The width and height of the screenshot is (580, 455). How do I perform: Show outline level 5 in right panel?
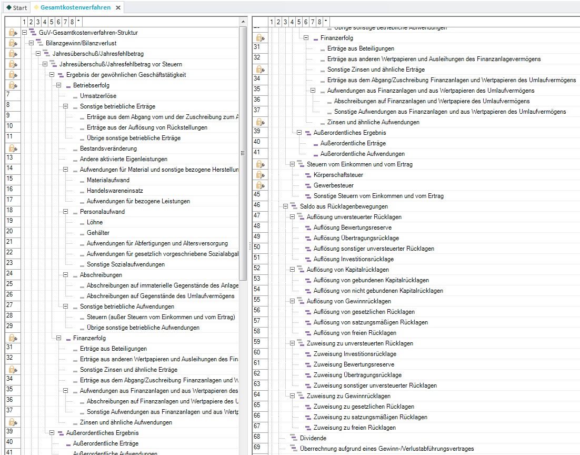coord(299,22)
